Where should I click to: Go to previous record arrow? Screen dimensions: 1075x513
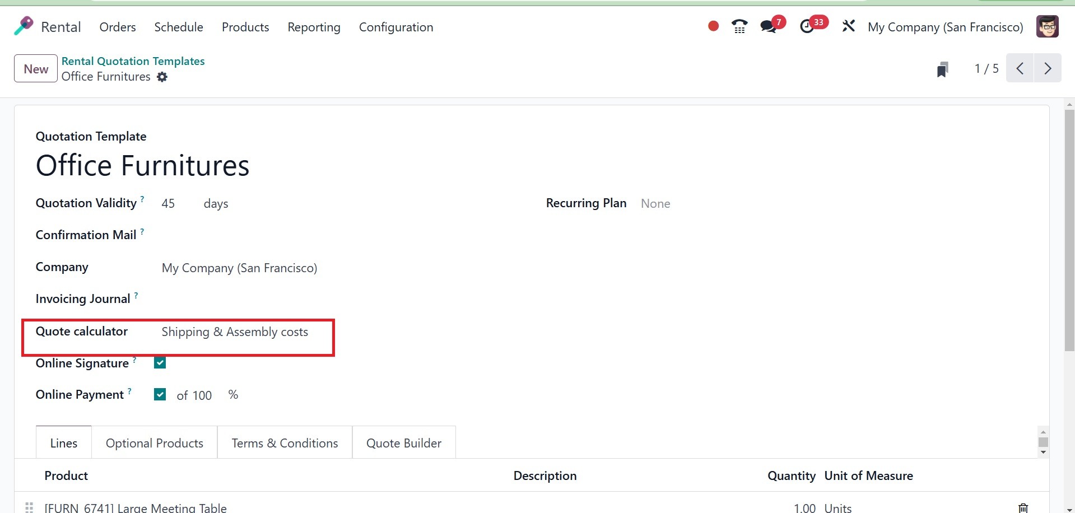click(x=1020, y=68)
